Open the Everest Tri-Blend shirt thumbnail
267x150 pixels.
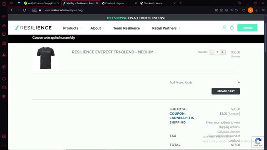(x=45, y=58)
